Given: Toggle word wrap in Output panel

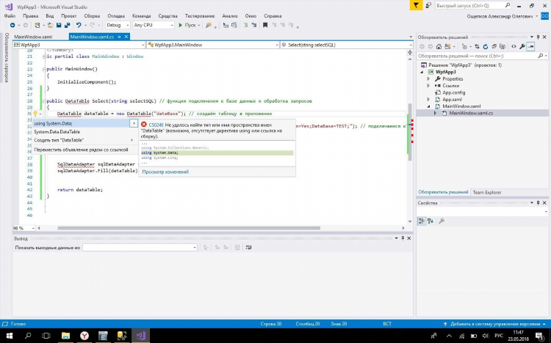Looking at the screenshot, I should pos(249,247).
